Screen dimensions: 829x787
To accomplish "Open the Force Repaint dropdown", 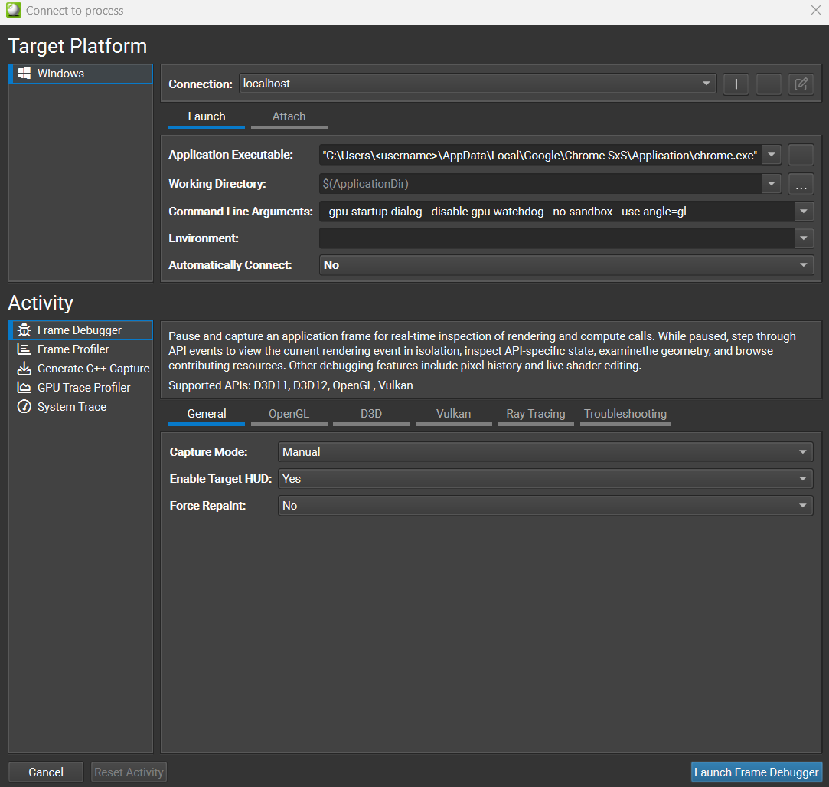I will point(545,506).
